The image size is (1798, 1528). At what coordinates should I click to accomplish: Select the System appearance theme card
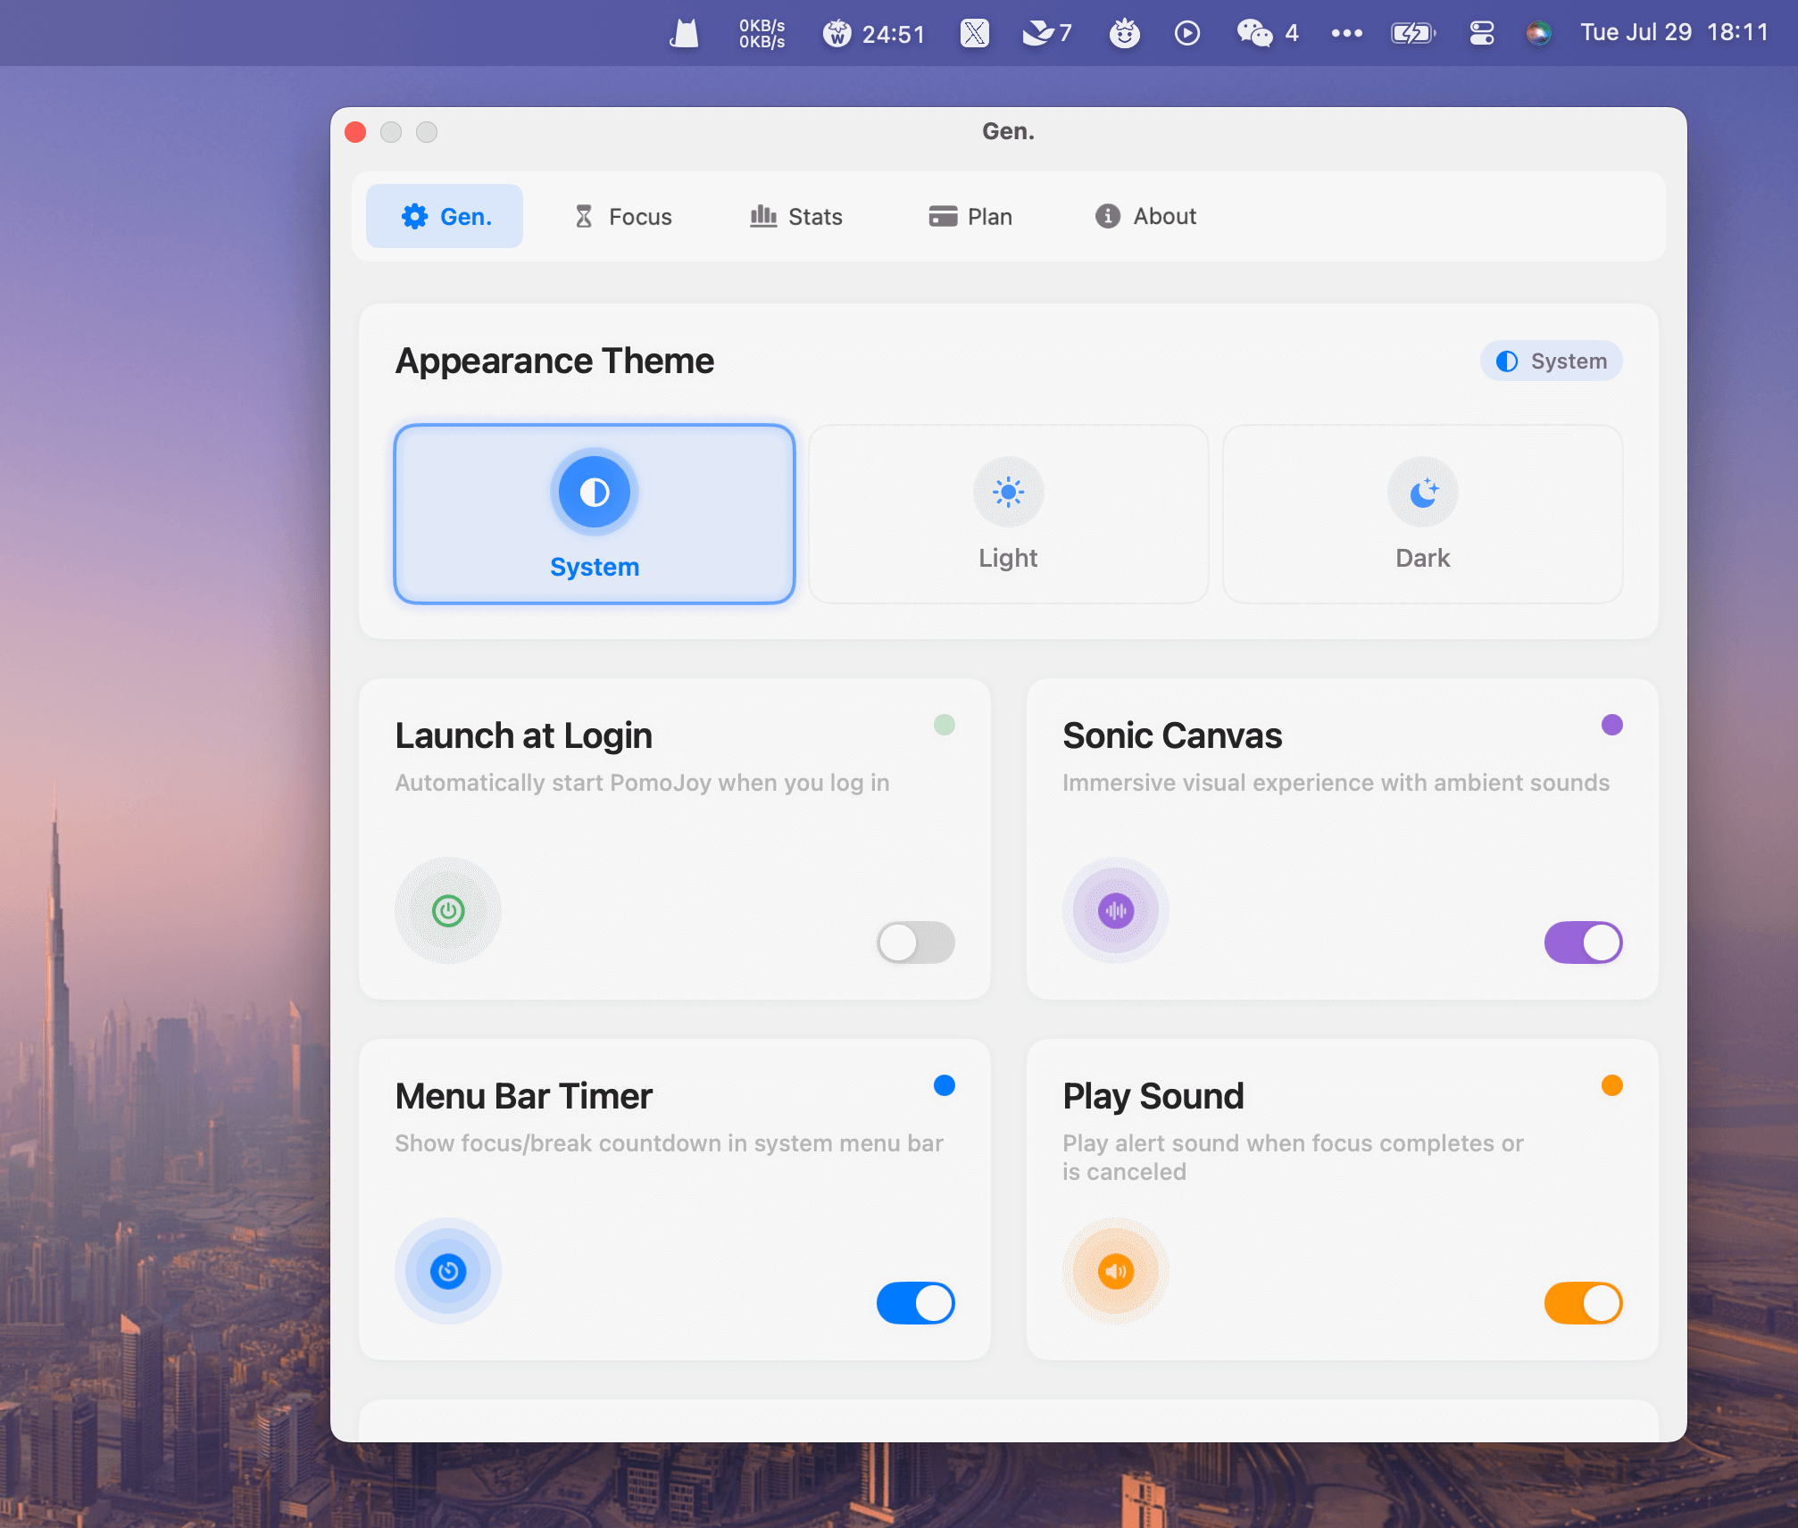pos(595,514)
